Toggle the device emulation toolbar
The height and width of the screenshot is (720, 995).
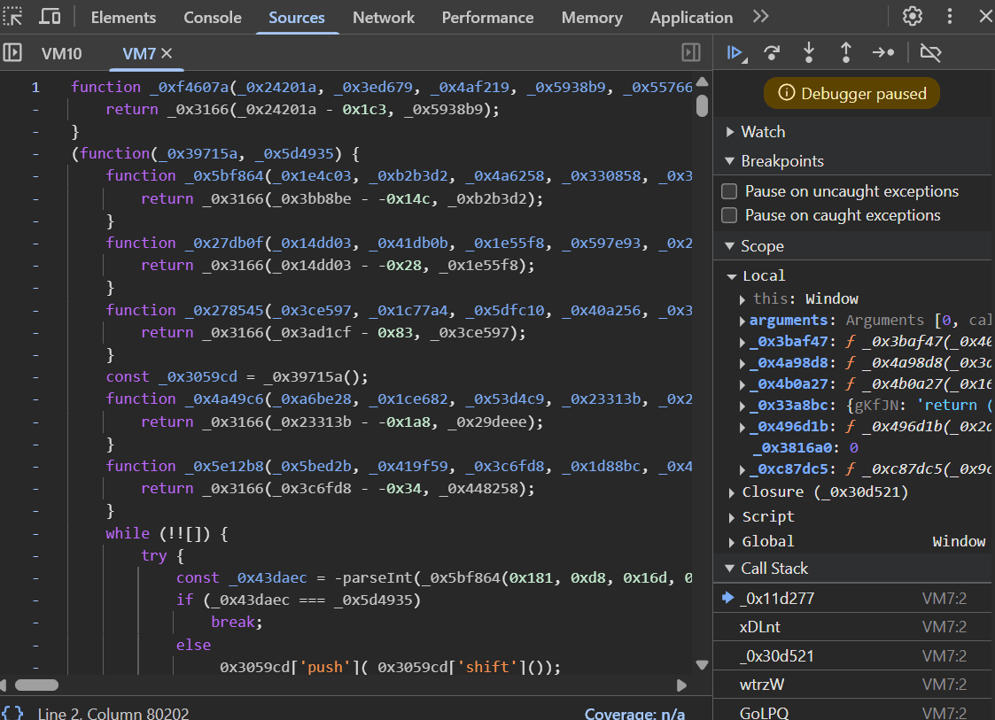click(49, 16)
